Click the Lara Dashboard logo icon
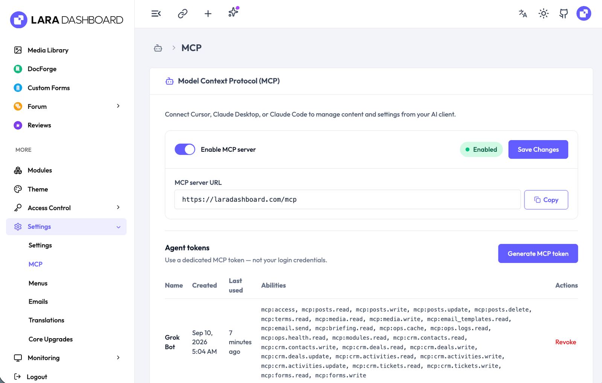 point(19,20)
